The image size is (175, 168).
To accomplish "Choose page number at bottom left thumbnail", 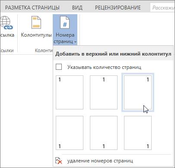I will [70, 133].
